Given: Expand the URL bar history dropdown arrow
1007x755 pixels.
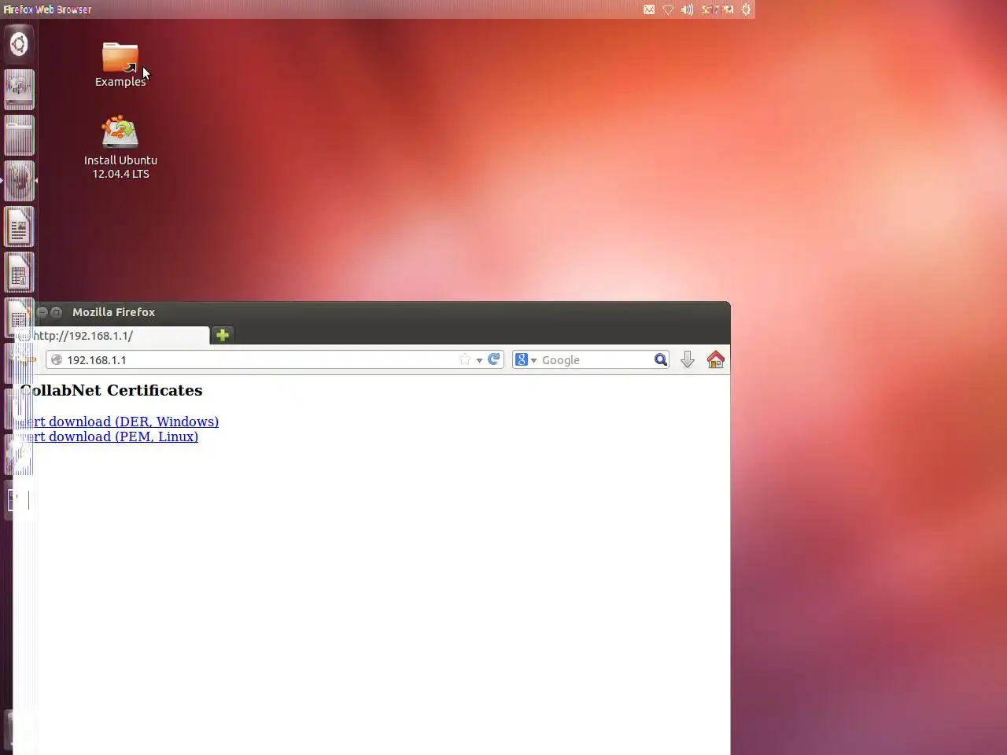Looking at the screenshot, I should [479, 360].
